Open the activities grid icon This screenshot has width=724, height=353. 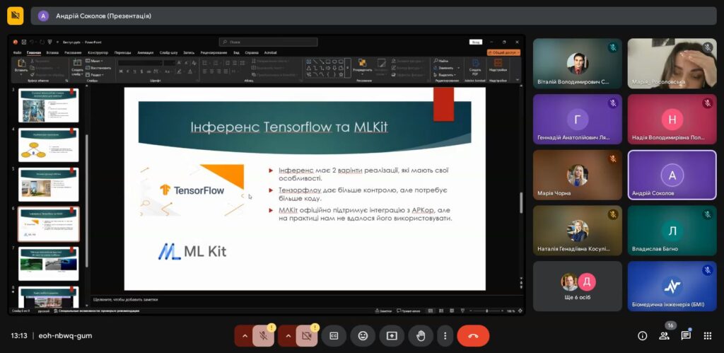pyautogui.click(x=707, y=336)
